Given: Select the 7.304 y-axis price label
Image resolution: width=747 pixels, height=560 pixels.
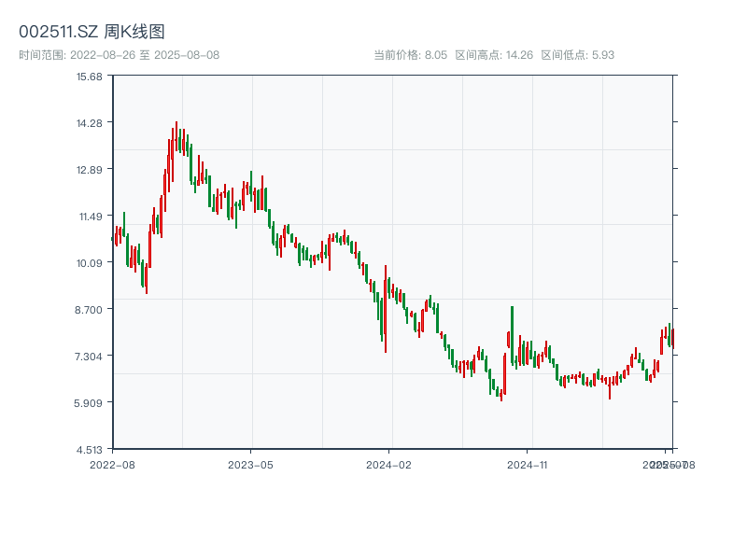Looking at the screenshot, I should 91,356.
